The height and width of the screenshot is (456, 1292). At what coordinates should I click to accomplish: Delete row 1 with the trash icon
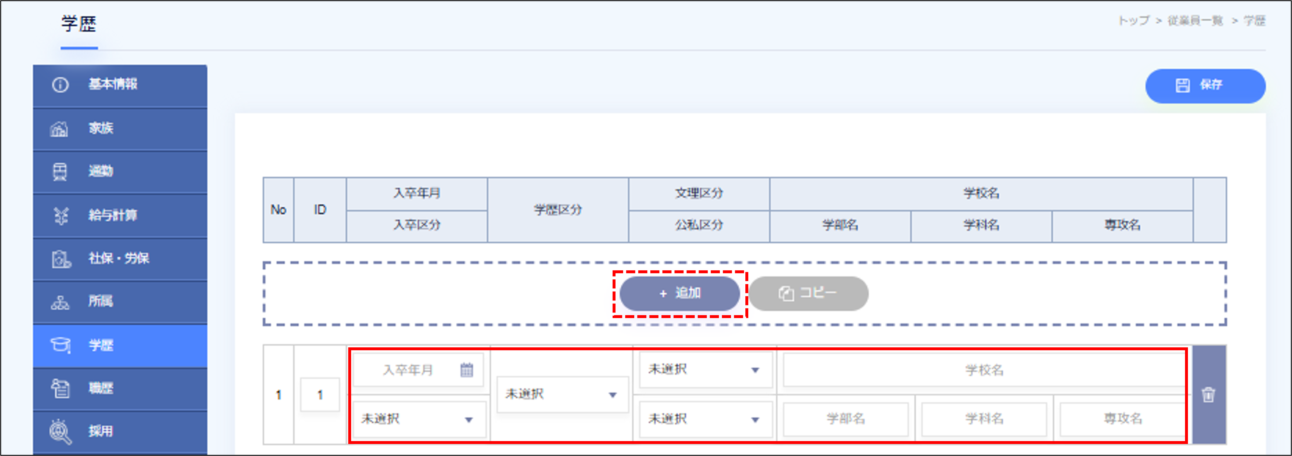(x=1208, y=395)
